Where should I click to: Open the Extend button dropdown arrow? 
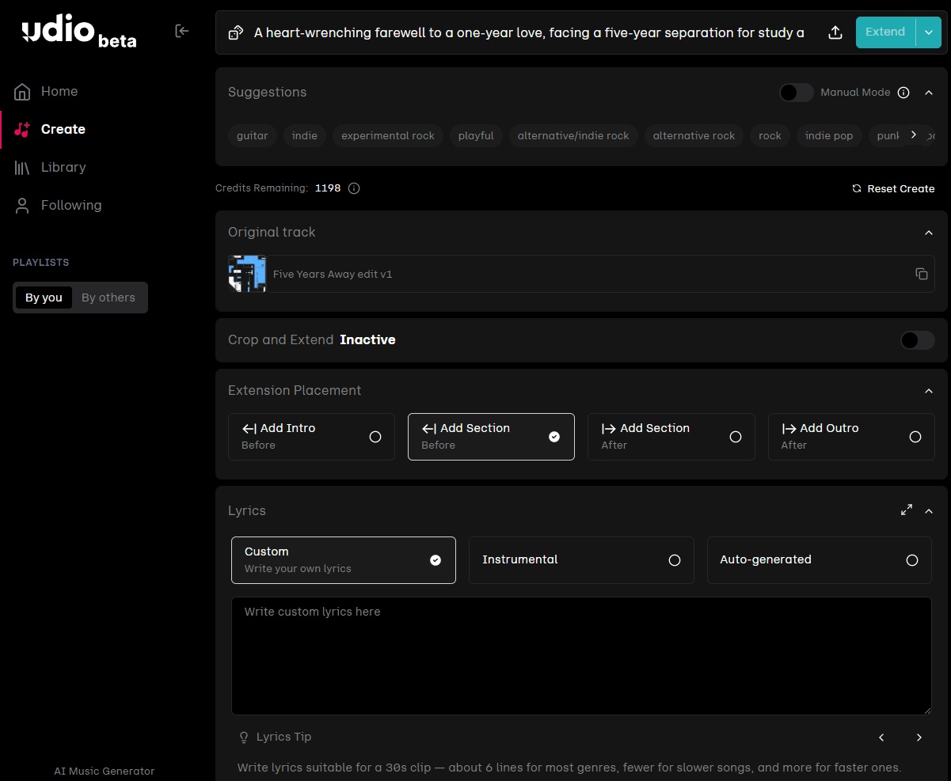click(x=929, y=32)
